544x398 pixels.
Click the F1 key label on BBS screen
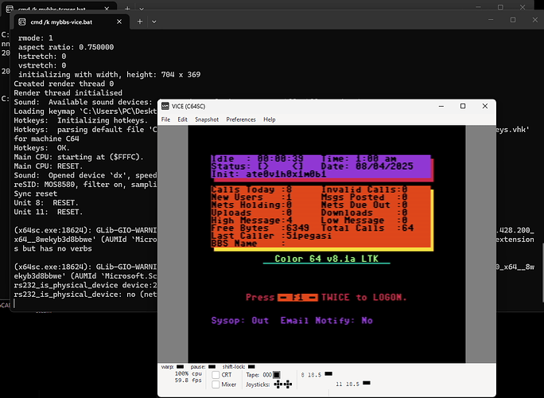tap(297, 297)
